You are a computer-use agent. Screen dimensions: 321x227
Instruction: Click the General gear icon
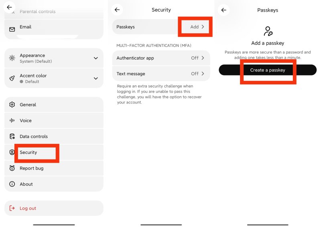[12, 105]
